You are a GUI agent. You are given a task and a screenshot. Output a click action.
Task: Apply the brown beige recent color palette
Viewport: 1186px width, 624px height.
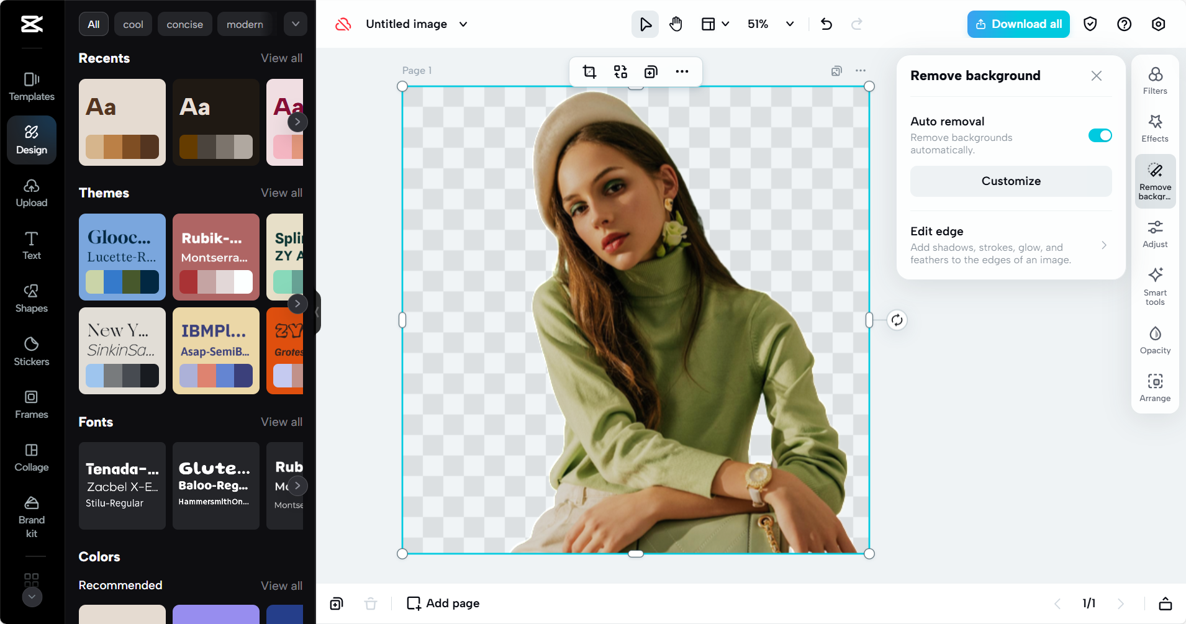[x=122, y=122]
